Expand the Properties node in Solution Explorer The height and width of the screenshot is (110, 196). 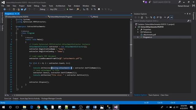coord(138,30)
